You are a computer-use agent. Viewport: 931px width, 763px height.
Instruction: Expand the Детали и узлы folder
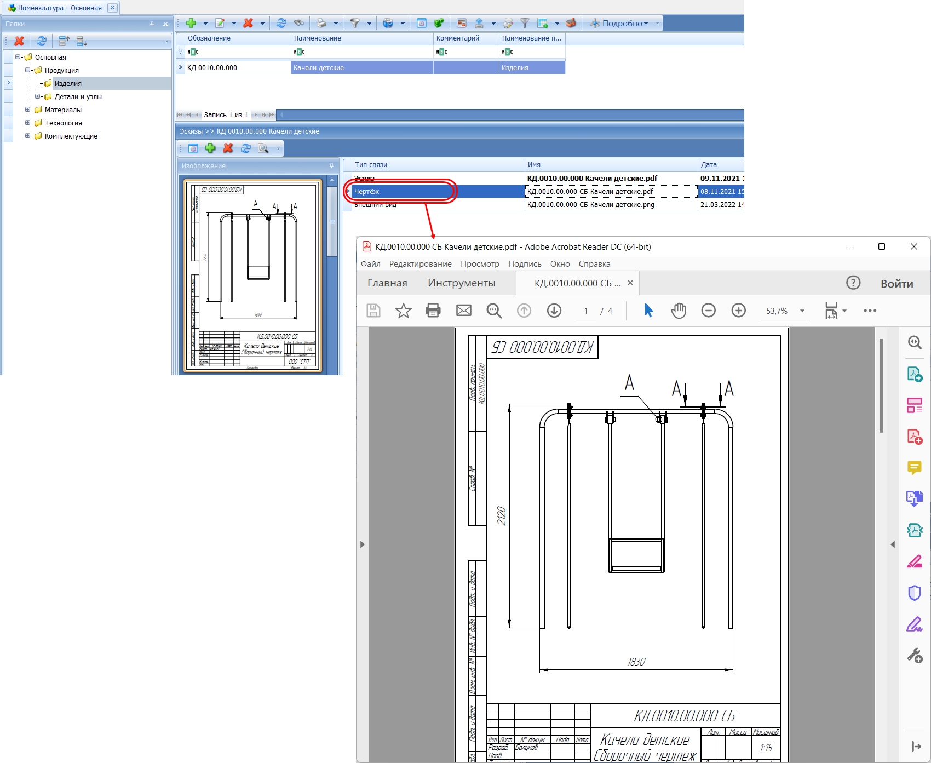click(x=38, y=96)
